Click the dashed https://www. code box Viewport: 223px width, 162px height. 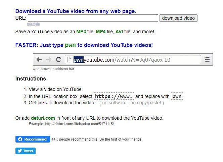click(x=114, y=96)
